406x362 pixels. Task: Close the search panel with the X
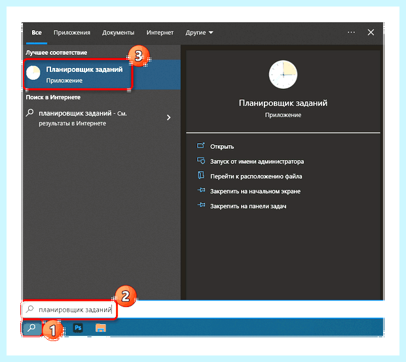tap(371, 32)
